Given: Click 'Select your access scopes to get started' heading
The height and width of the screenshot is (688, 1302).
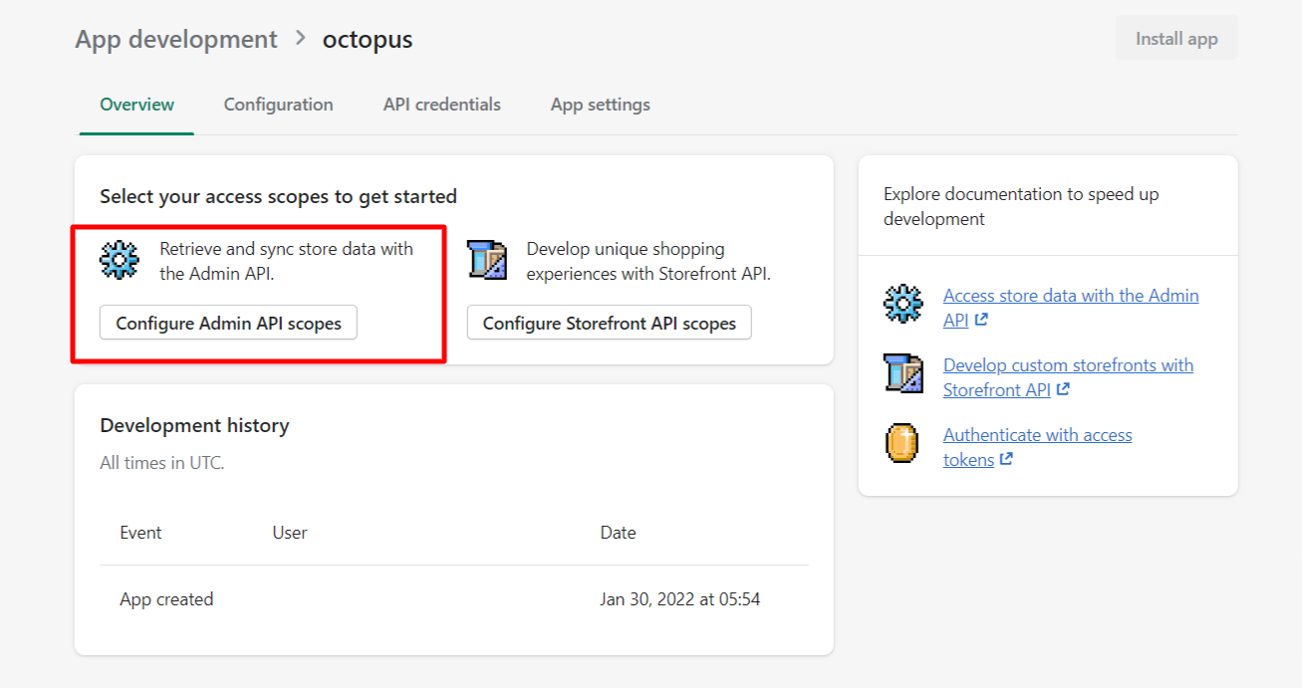Looking at the screenshot, I should coord(278,196).
